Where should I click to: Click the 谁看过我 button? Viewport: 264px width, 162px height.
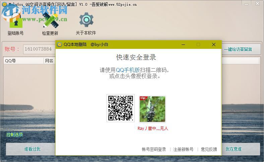pyautogui.click(x=31, y=149)
